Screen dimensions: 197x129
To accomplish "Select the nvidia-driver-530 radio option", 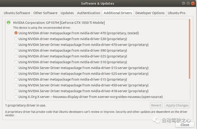I will tap(16, 39).
